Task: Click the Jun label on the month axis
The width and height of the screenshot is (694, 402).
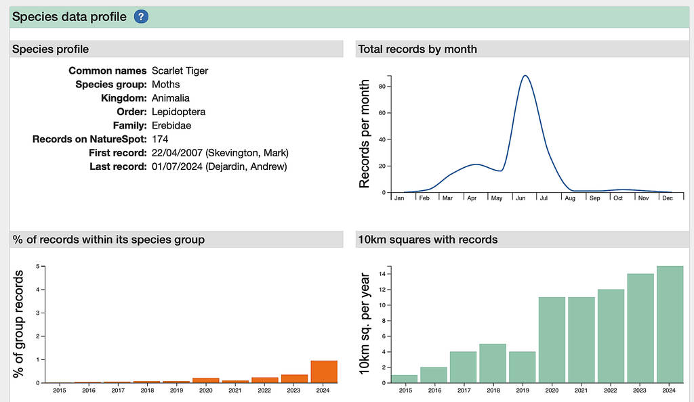Action: 521,198
